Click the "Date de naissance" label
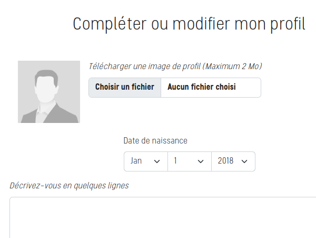Viewport: 316px width, 238px height. 155,140
